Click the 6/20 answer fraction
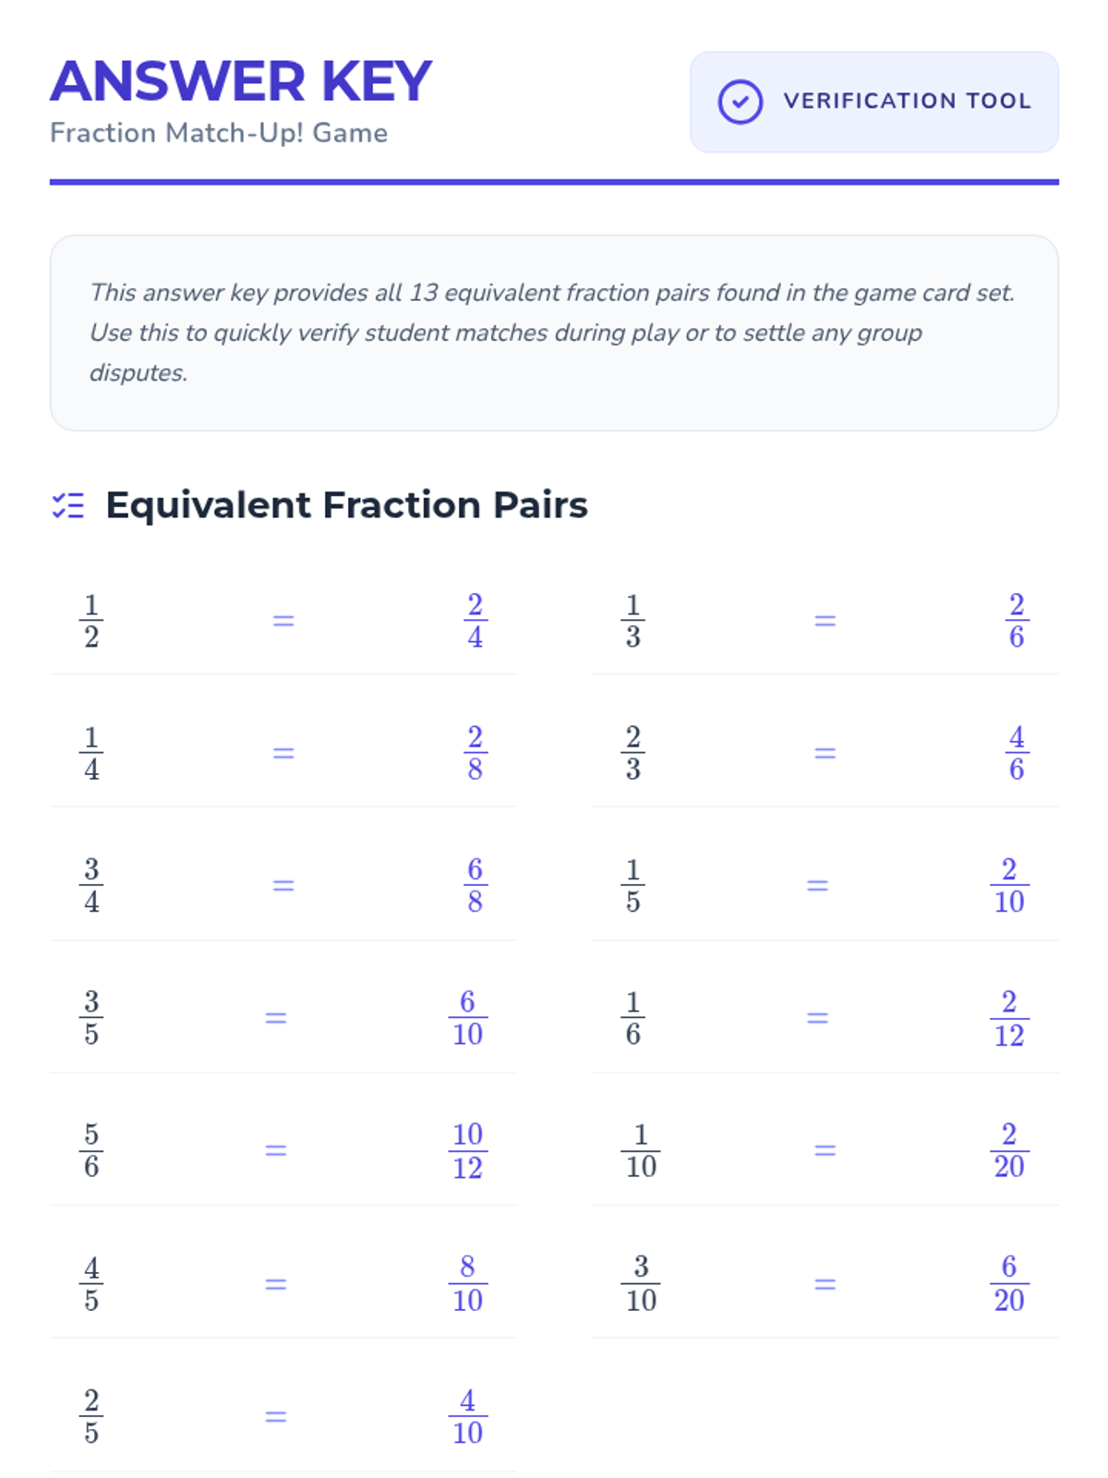Image resolution: width=1108 pixels, height=1478 pixels. 1009,1284
